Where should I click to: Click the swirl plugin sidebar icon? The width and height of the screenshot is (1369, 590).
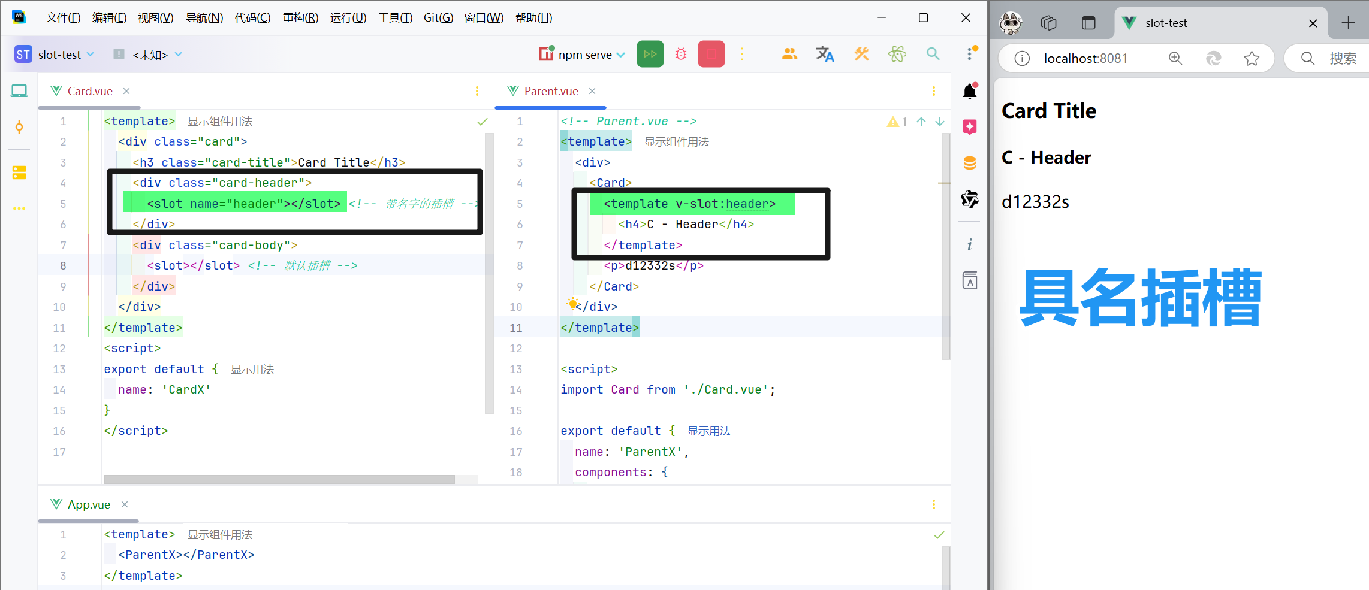[x=970, y=199]
